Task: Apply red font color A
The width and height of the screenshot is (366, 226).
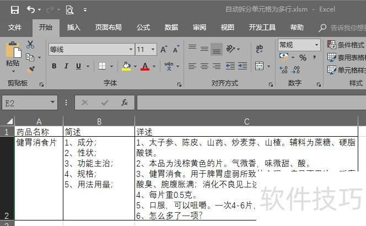Action: 145,66
